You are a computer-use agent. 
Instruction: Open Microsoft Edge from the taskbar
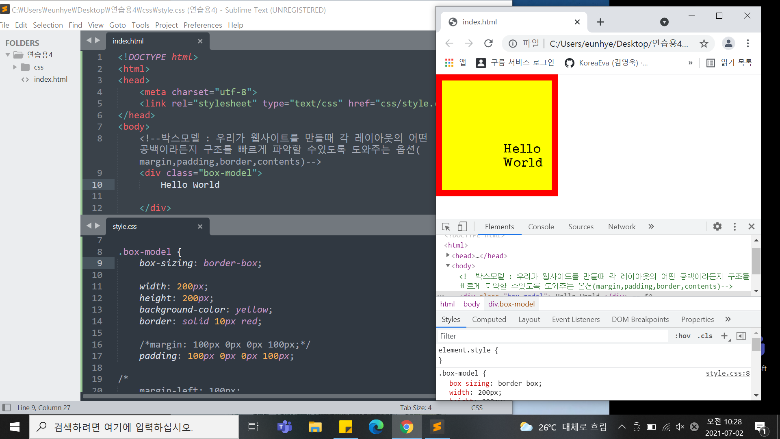(376, 427)
